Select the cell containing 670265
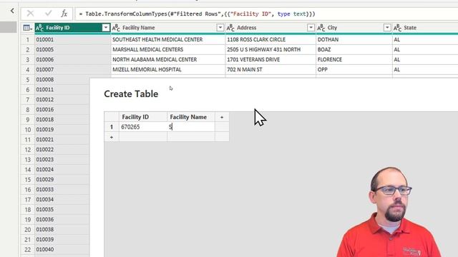 pos(143,127)
